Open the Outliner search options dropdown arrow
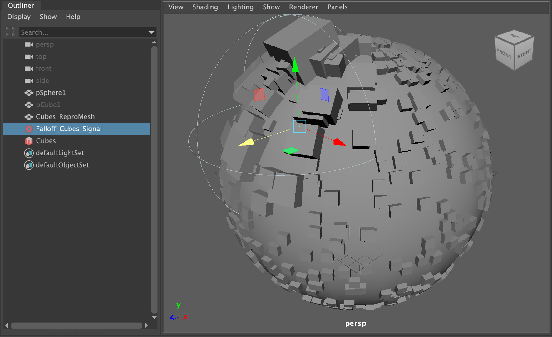This screenshot has width=552, height=337. click(x=151, y=32)
